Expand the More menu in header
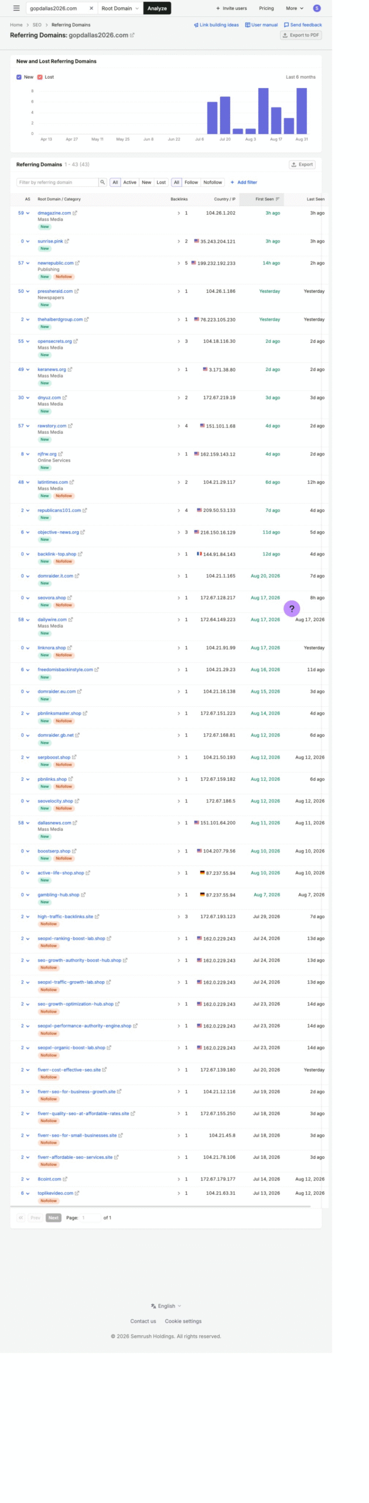Screen dimensions: 369x1503 (x=295, y=8)
